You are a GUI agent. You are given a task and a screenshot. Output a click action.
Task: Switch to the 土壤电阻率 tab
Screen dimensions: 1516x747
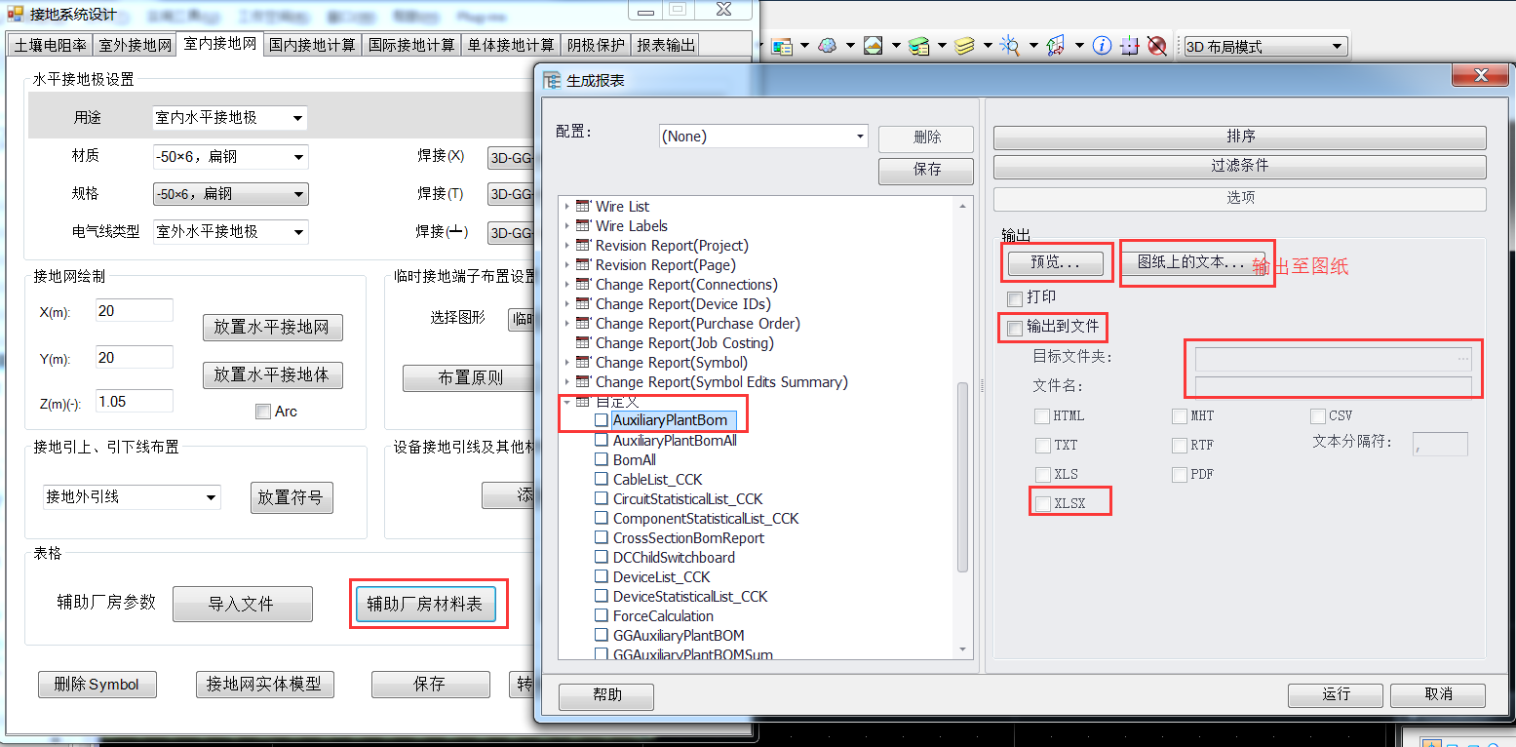[50, 45]
